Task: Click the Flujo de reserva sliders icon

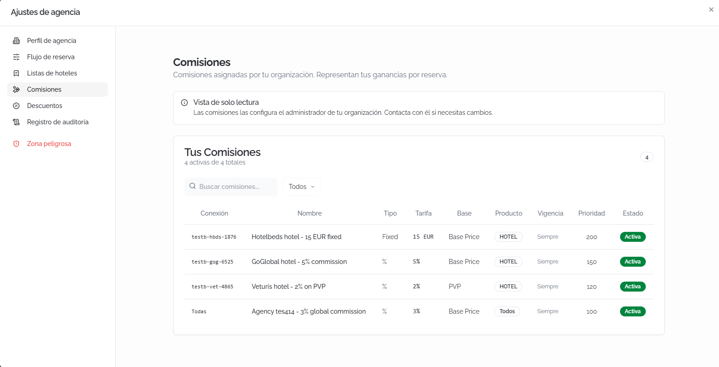Action: [16, 57]
